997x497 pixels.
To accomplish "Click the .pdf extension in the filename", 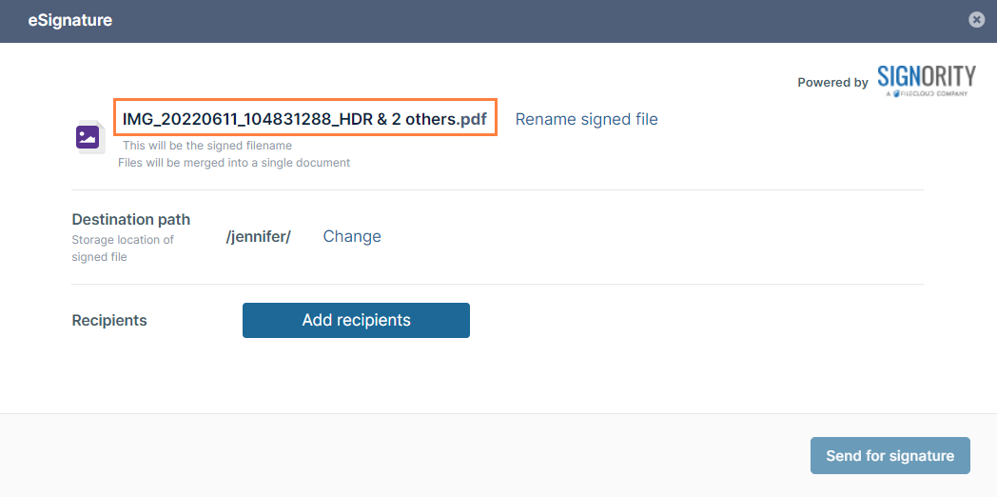I will click(473, 119).
